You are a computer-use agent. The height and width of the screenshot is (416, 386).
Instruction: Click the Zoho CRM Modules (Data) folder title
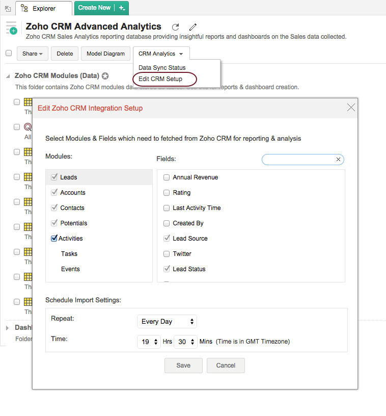57,76
